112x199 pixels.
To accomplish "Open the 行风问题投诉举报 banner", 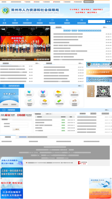I will pos(24,115).
